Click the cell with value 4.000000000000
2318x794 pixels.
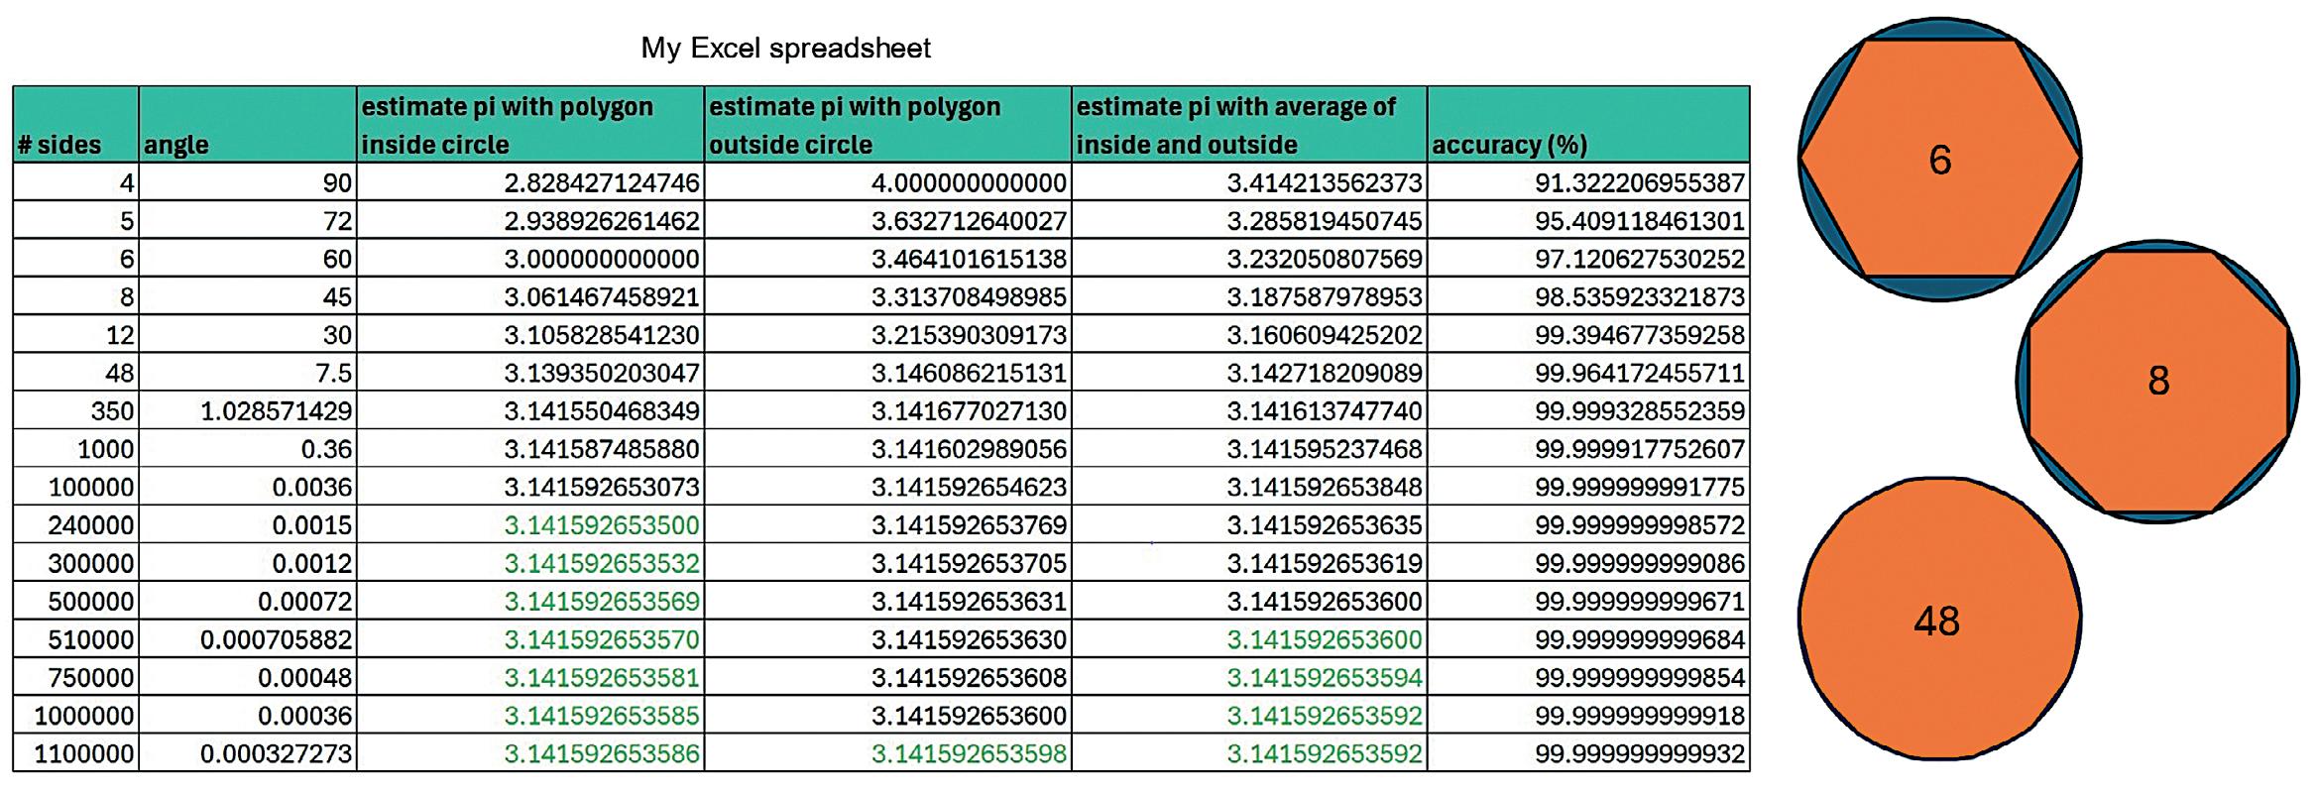click(x=888, y=182)
